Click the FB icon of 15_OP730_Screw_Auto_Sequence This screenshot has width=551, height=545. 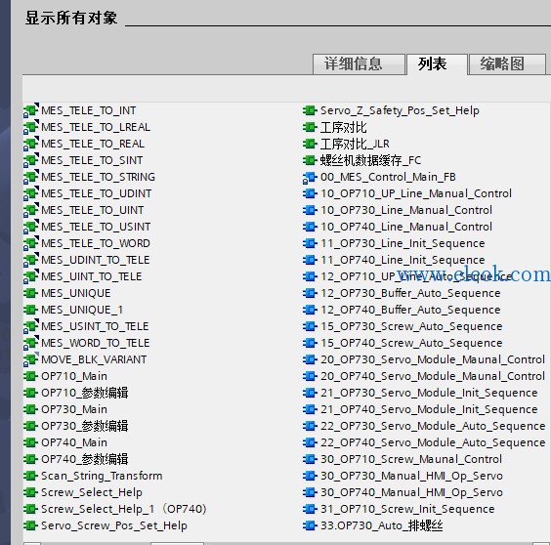coord(310,326)
